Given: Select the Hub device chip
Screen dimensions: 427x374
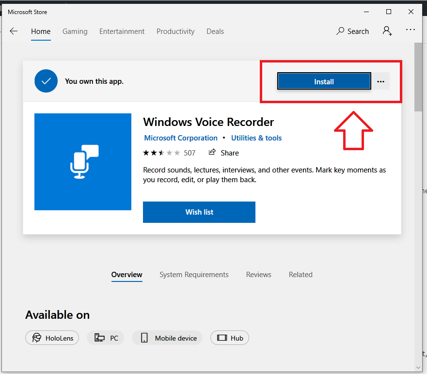Looking at the screenshot, I should (230, 338).
